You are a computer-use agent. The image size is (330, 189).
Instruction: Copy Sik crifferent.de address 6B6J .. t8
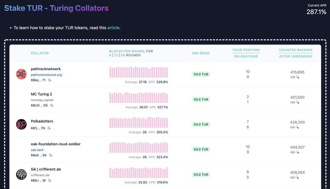50,180
